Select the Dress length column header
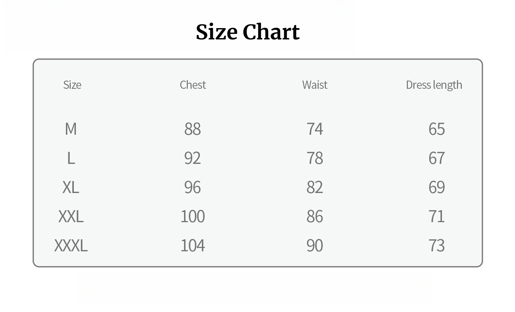The width and height of the screenshot is (515, 312). point(434,85)
